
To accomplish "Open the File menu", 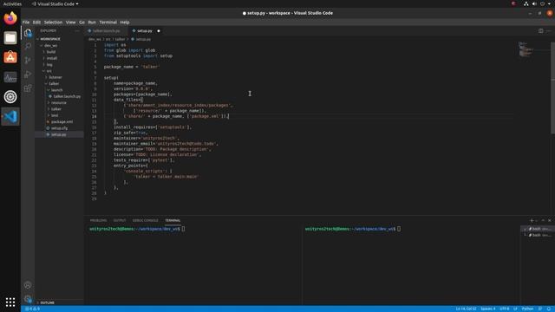I will (x=26, y=23).
